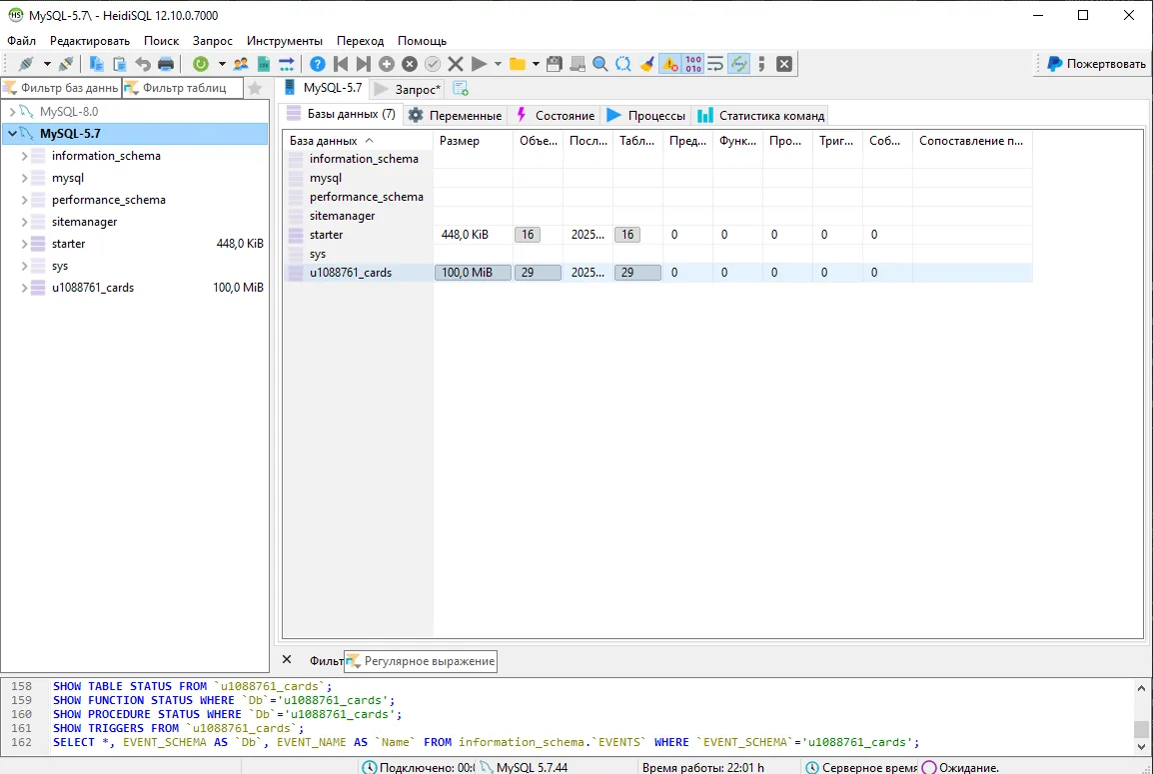Expand the starter database tree node
Image resolution: width=1153 pixels, height=774 pixels.
[24, 244]
